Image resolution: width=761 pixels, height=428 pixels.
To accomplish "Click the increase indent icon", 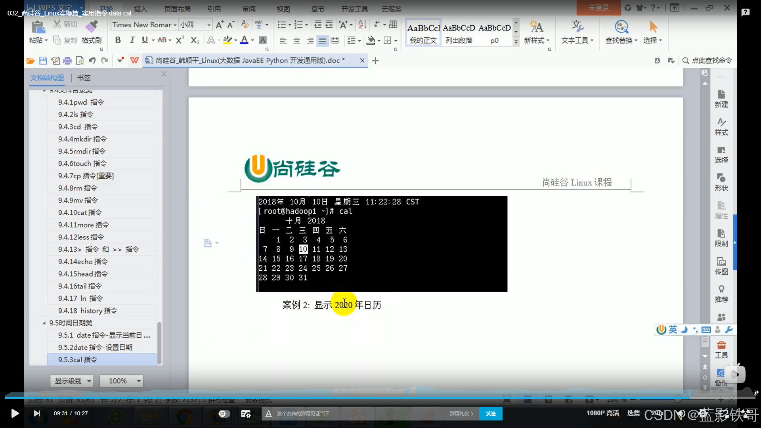I will 329,25.
